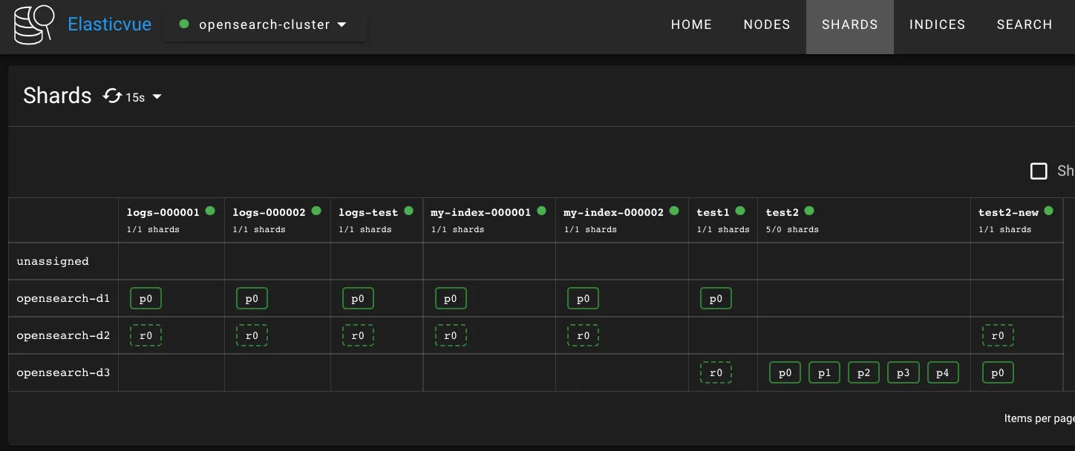Select p0 shard of logs-000002
The image size is (1075, 451).
coord(252,299)
